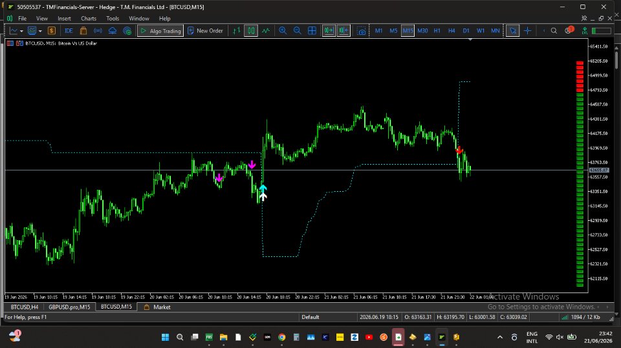Switch chart to candlesticks type
The image size is (621, 348).
(251, 30)
